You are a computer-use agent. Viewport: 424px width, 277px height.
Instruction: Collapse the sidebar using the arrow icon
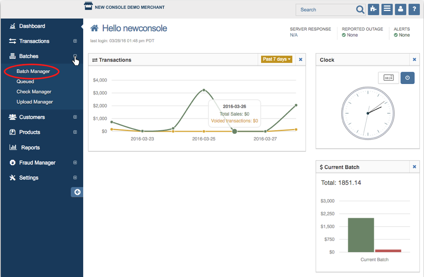click(77, 192)
